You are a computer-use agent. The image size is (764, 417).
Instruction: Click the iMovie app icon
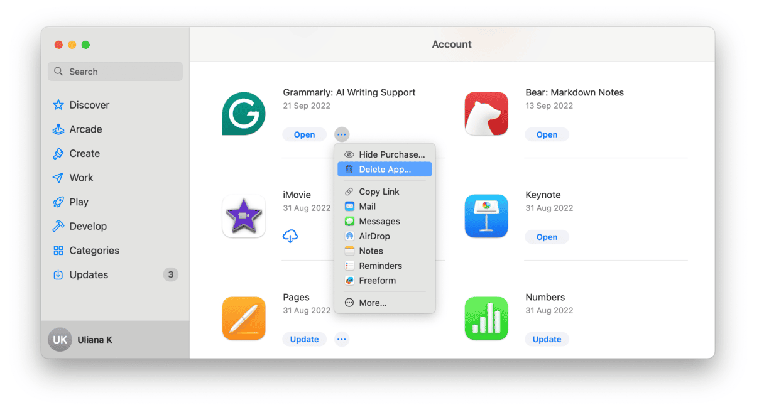click(x=244, y=216)
